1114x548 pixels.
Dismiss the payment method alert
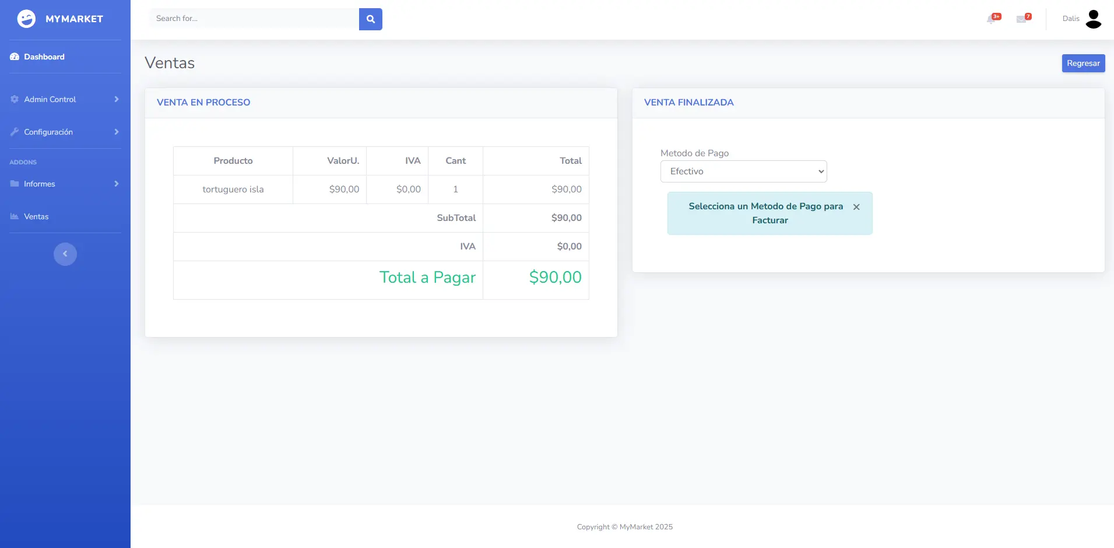pos(856,207)
